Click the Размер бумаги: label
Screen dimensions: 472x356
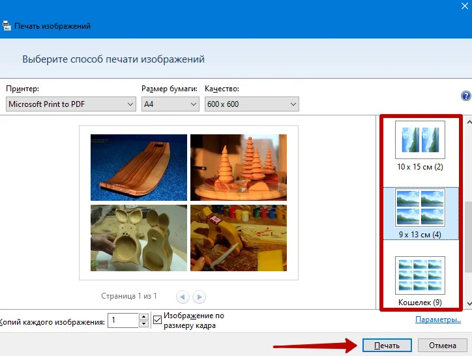[170, 89]
